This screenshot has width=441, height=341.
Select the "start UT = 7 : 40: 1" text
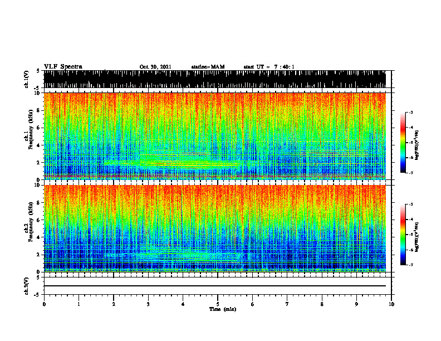click(269, 67)
